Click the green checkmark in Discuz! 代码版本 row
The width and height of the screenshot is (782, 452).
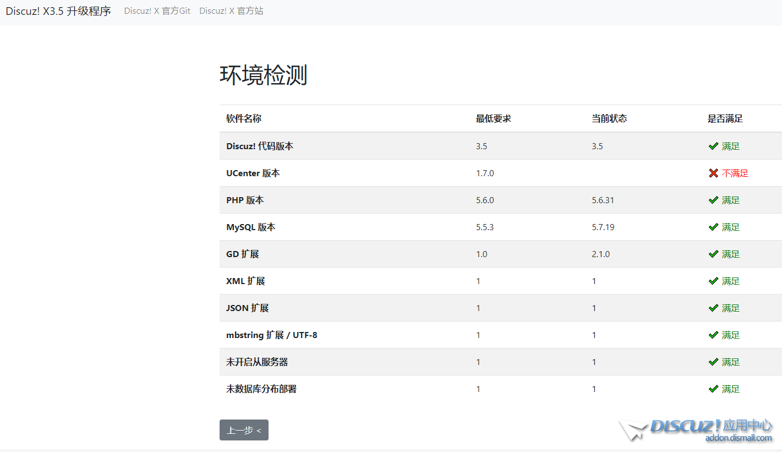tap(713, 146)
